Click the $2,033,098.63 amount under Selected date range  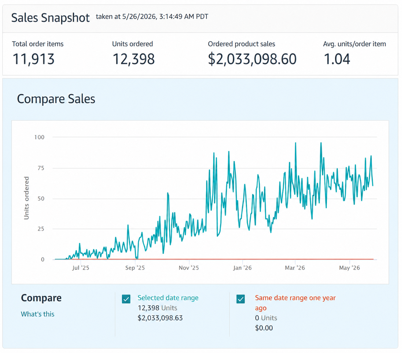160,318
